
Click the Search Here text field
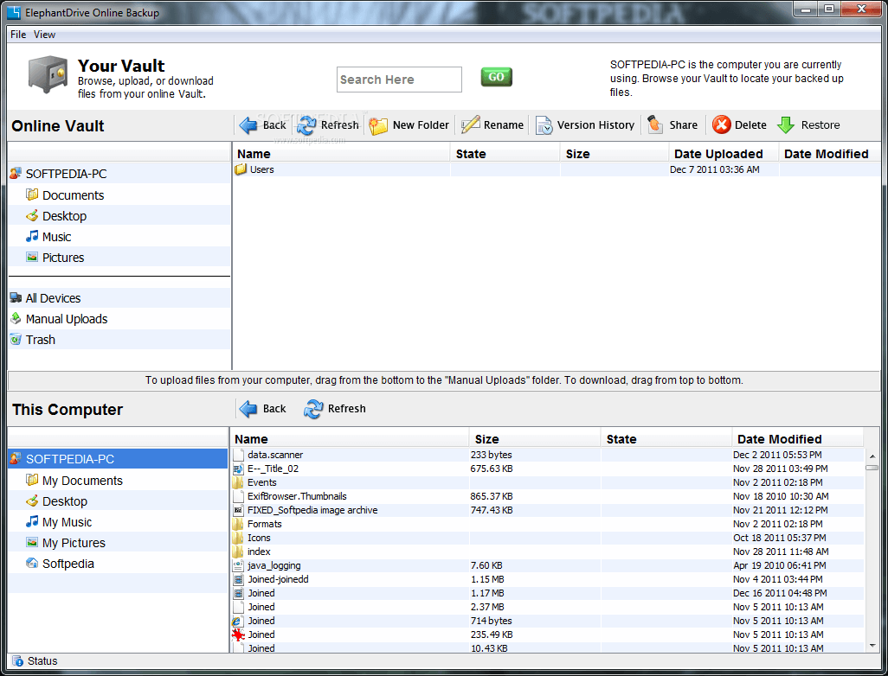[399, 80]
